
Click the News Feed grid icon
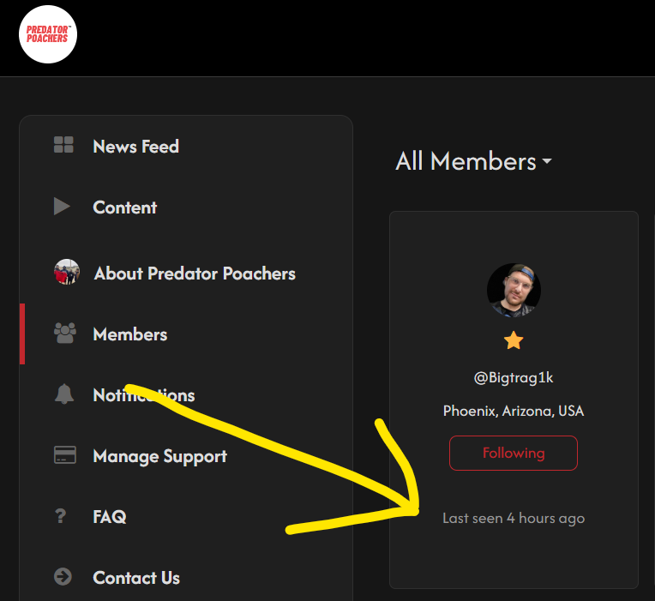[63, 145]
